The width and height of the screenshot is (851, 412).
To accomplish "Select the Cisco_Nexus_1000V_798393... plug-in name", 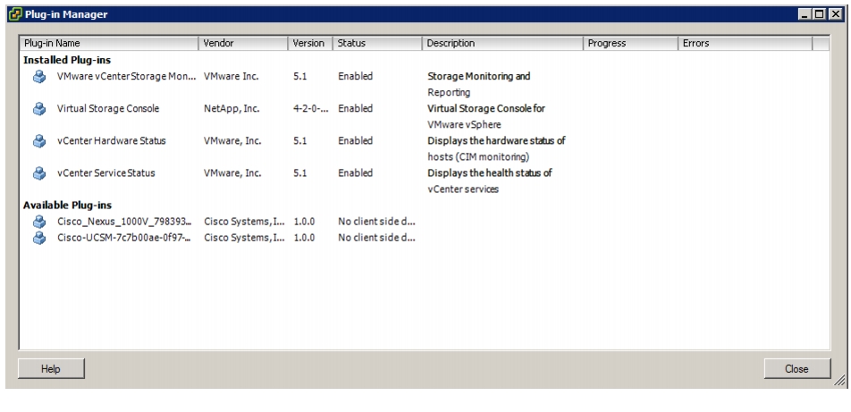I will [124, 222].
